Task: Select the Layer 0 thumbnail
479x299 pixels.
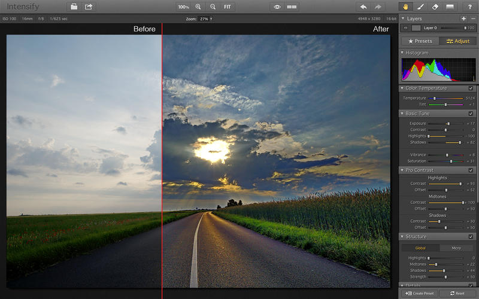Action: pyautogui.click(x=416, y=28)
